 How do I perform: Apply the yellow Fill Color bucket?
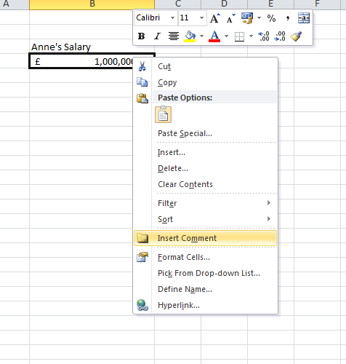(190, 36)
